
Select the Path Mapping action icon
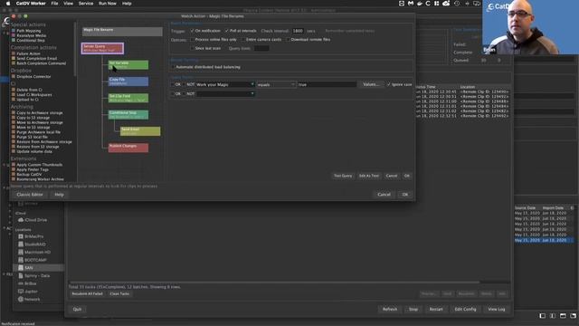pos(14,31)
